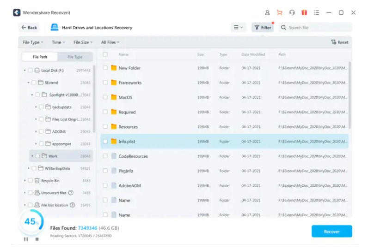Image resolution: width=368 pixels, height=249 pixels.
Task: Tick the Info.plist checkbox
Action: (105, 142)
